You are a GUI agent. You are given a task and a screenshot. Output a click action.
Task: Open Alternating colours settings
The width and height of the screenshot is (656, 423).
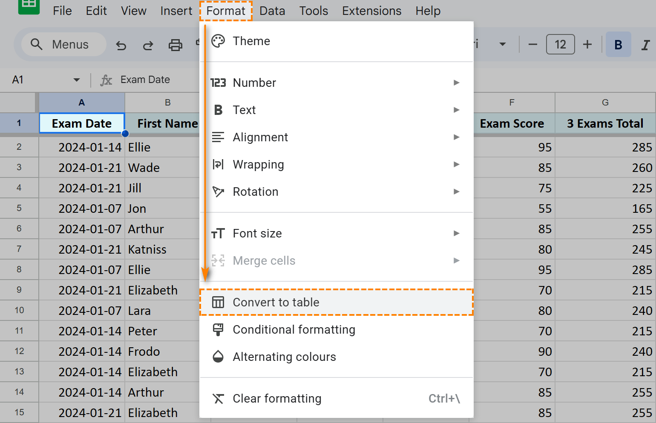[x=218, y=357]
